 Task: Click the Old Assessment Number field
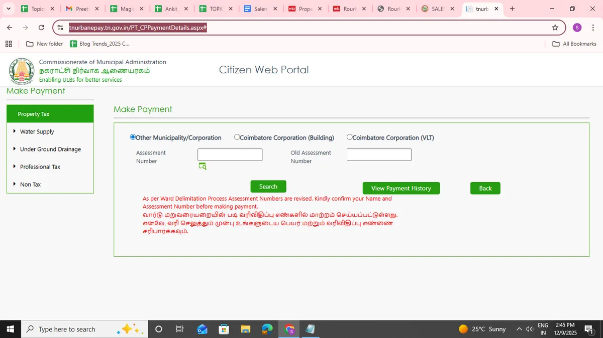coord(379,154)
